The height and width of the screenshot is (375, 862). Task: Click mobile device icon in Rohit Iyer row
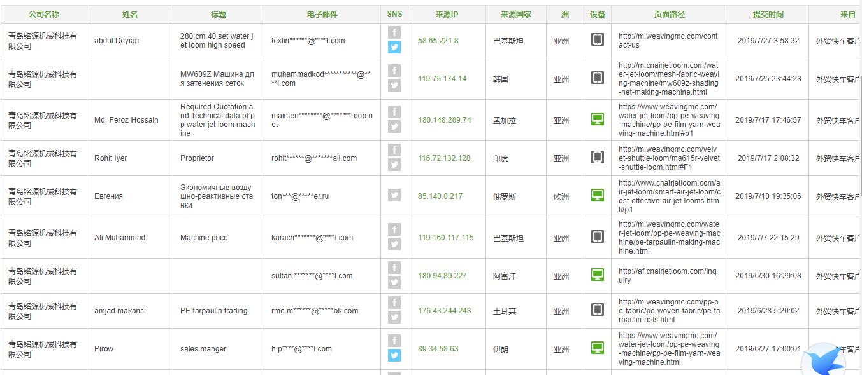[x=597, y=158]
